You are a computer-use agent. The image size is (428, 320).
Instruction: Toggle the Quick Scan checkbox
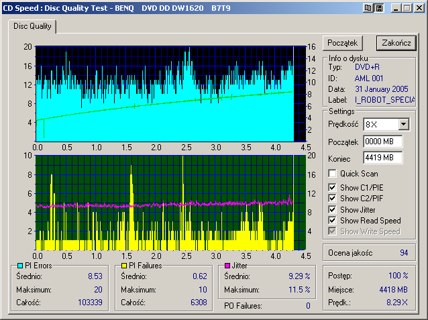(x=332, y=173)
